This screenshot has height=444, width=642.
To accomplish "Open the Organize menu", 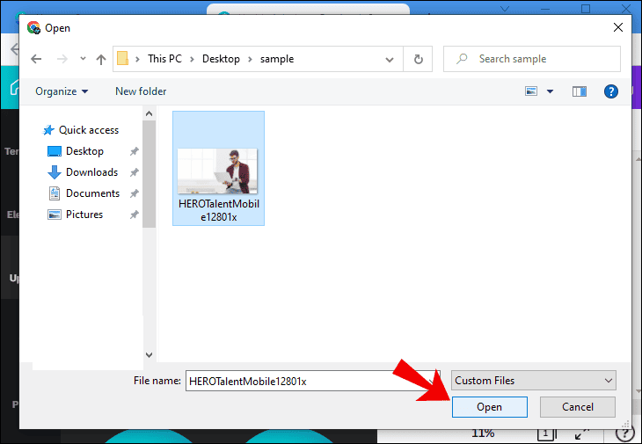I will click(62, 91).
